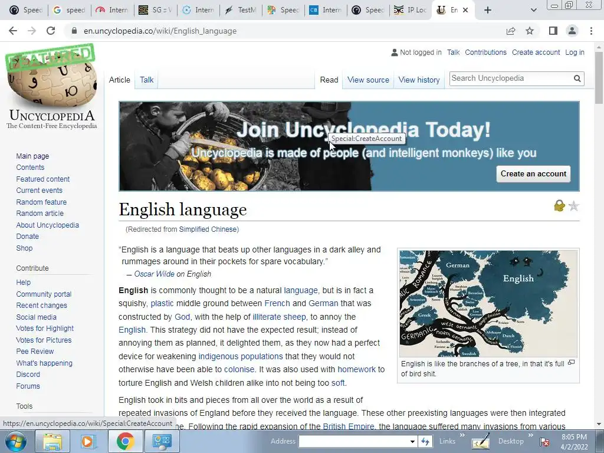Open Chrome's three-dot menu

(x=591, y=31)
